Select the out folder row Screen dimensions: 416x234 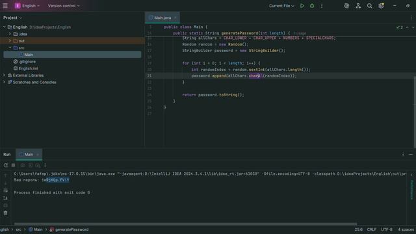(x=72, y=41)
